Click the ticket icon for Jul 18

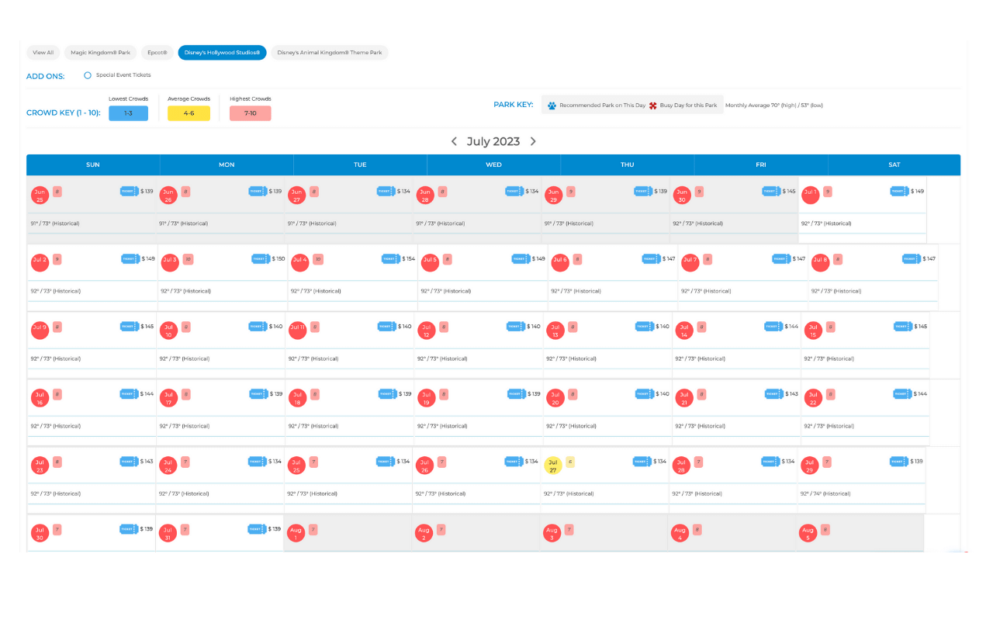[387, 393]
